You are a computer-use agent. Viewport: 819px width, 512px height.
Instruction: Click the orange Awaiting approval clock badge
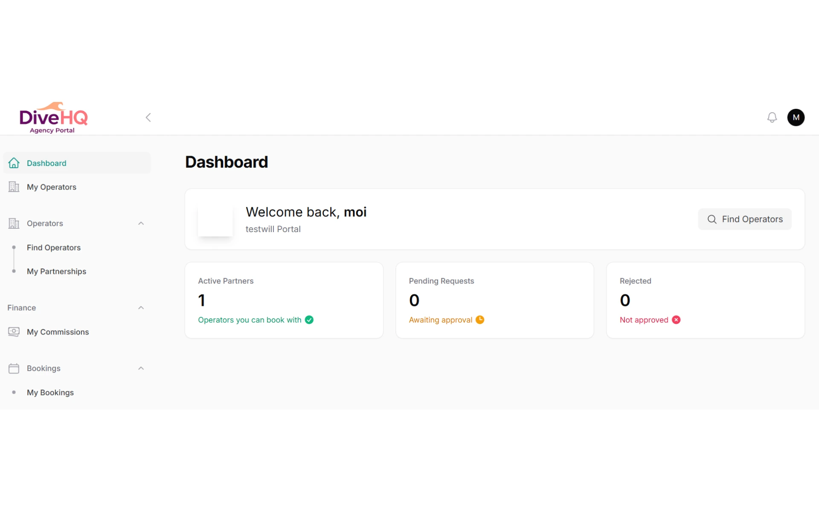pyautogui.click(x=480, y=320)
